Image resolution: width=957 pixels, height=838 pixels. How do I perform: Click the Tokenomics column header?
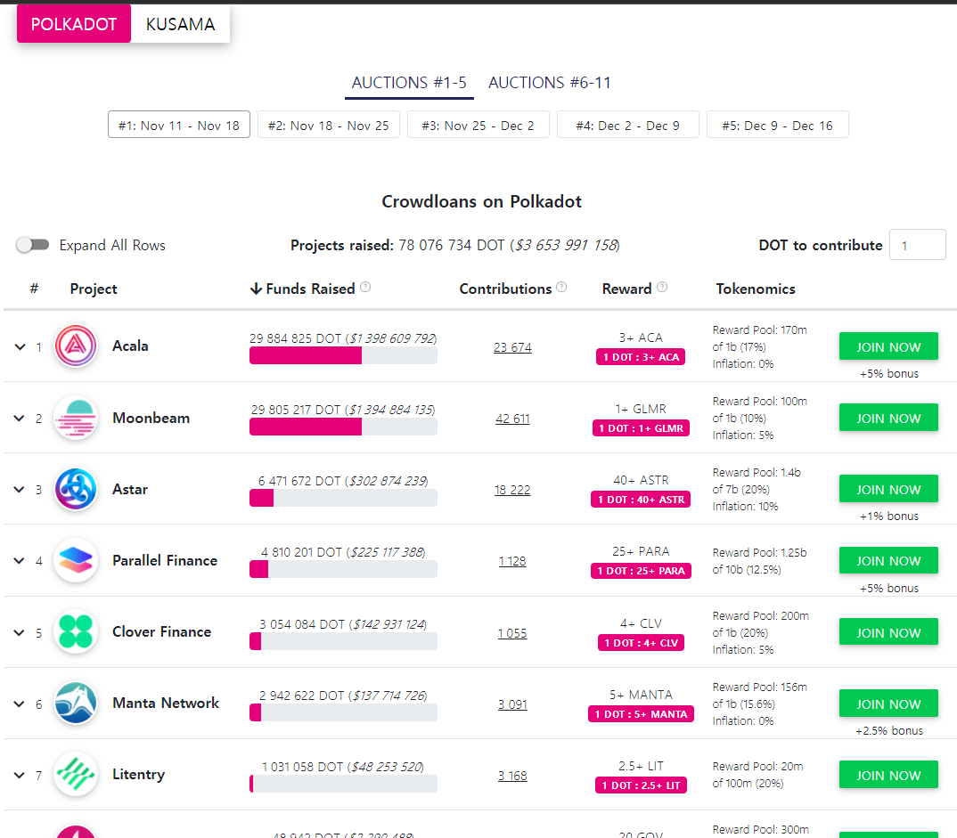pyautogui.click(x=756, y=289)
